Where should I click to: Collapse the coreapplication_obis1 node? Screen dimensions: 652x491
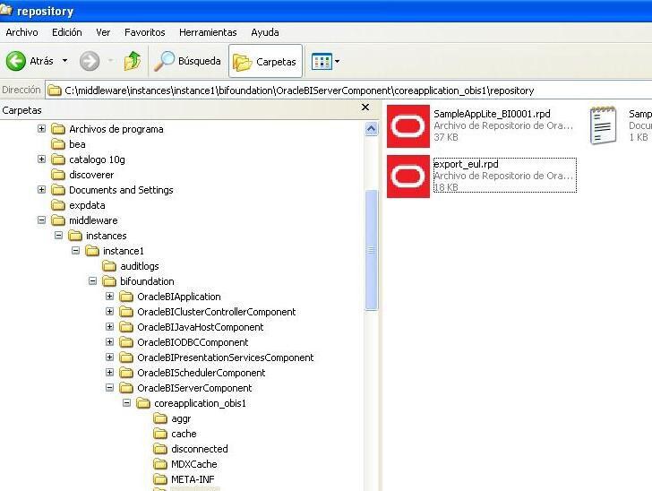(x=127, y=403)
